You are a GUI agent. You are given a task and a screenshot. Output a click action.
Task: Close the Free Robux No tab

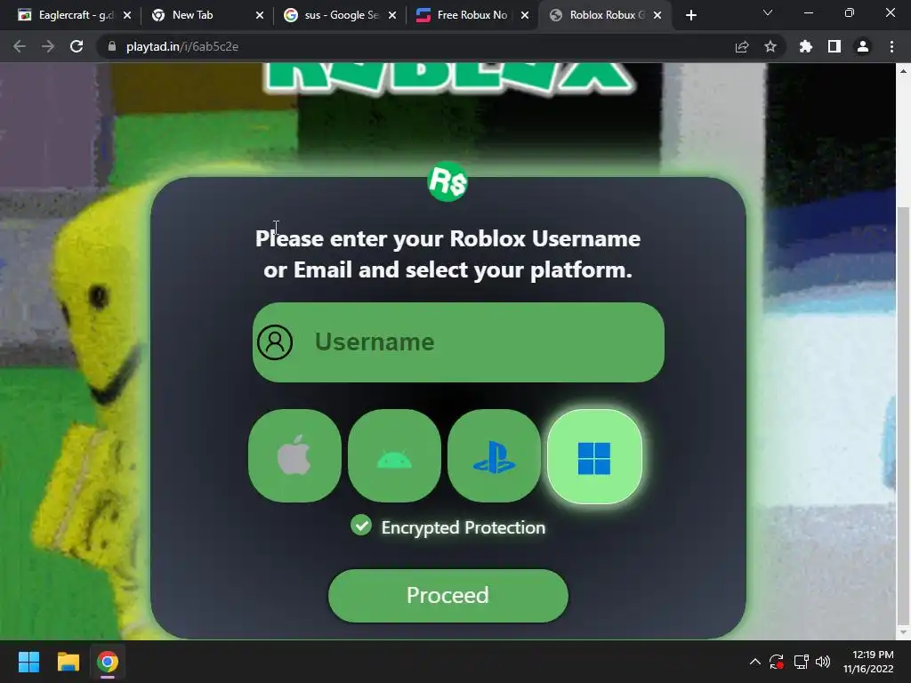tap(525, 15)
